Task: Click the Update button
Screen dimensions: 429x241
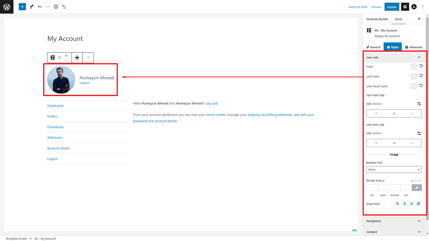Action: pos(392,7)
